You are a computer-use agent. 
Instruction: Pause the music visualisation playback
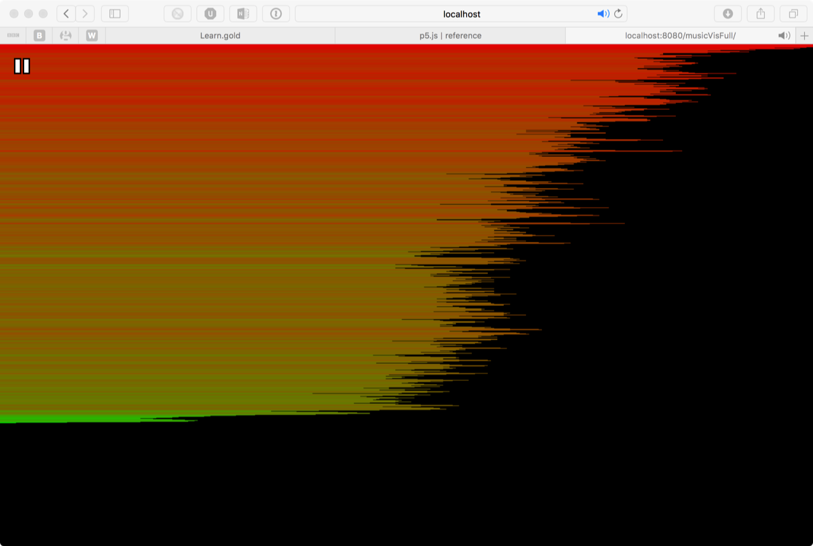pos(22,66)
